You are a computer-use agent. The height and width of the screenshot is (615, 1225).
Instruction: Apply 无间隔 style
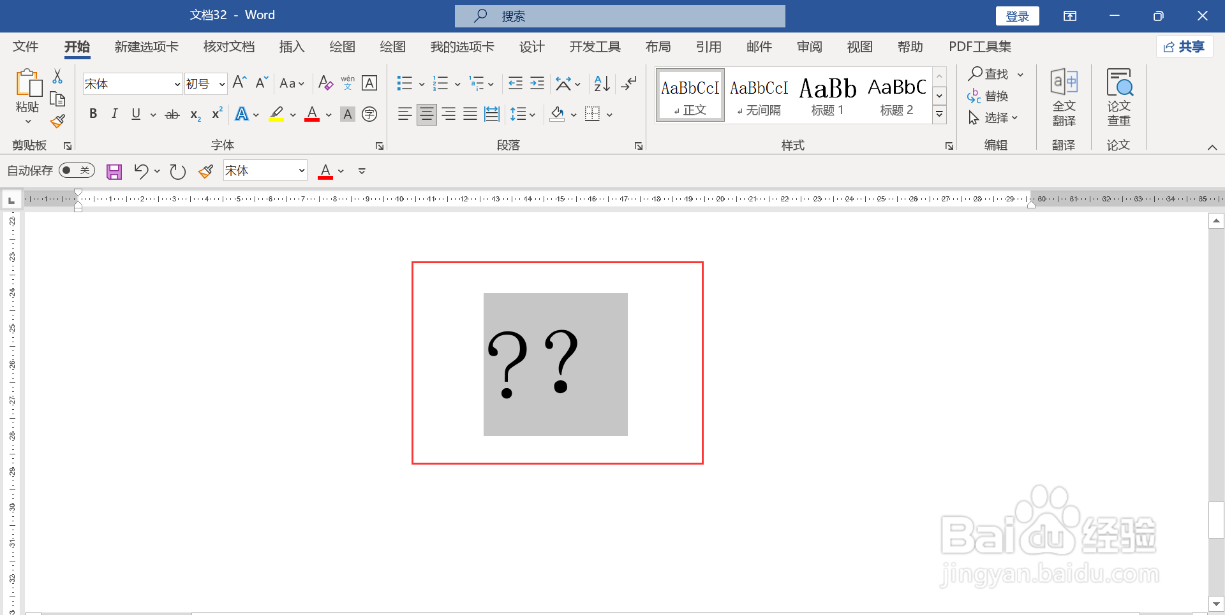point(759,94)
